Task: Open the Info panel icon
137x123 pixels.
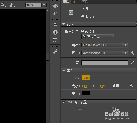Action: [x=55, y=32]
